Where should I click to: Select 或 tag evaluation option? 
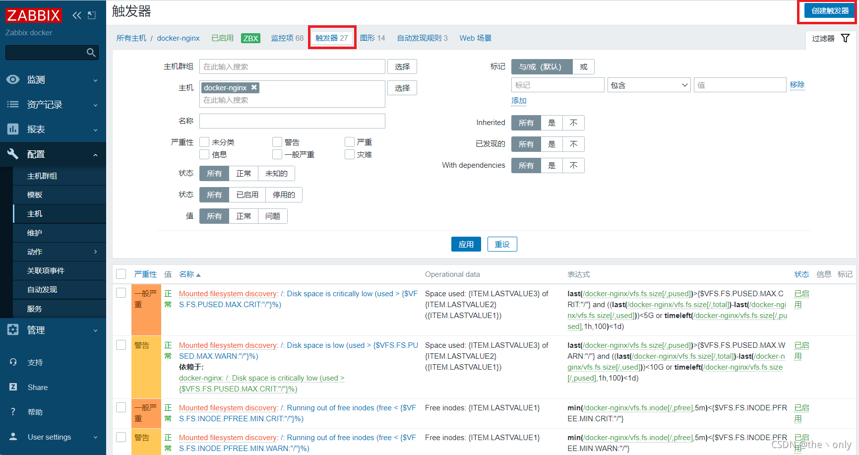pos(583,66)
